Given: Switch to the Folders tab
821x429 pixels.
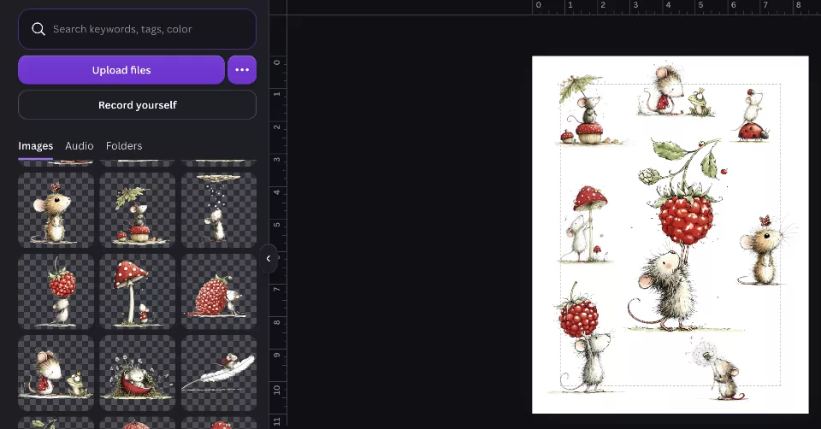Looking at the screenshot, I should tap(124, 146).
